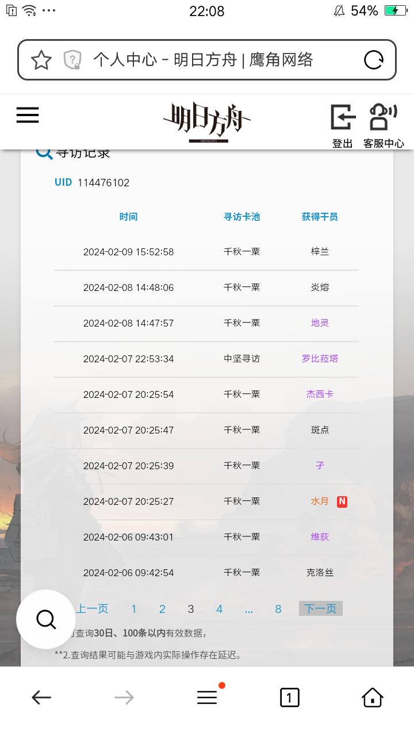Bookmark page with the star icon

coord(41,60)
